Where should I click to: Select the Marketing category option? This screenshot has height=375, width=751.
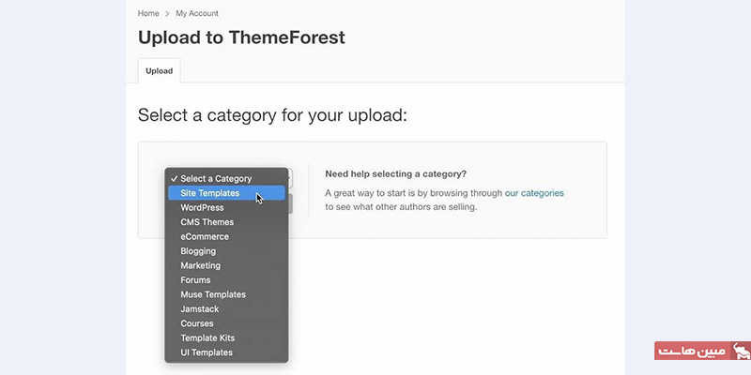point(200,265)
